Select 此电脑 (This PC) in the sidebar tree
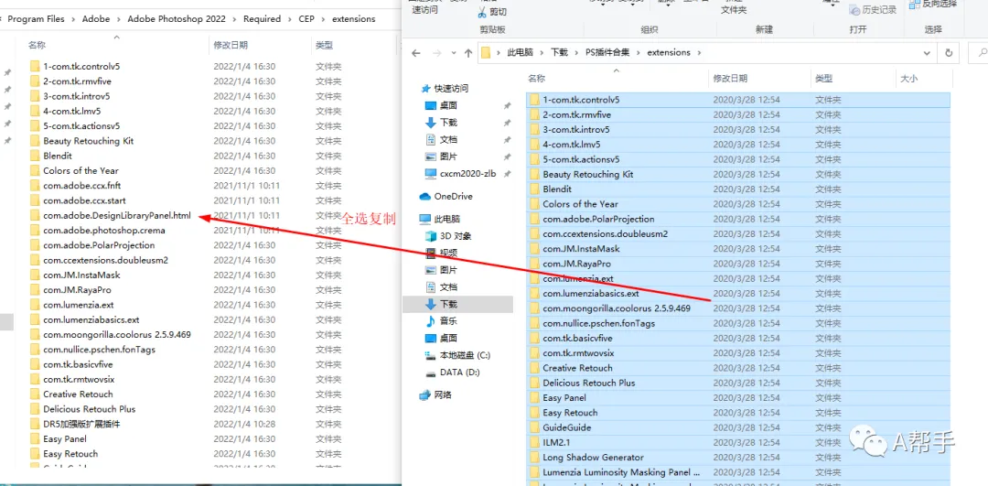The height and width of the screenshot is (486, 988). tap(439, 219)
